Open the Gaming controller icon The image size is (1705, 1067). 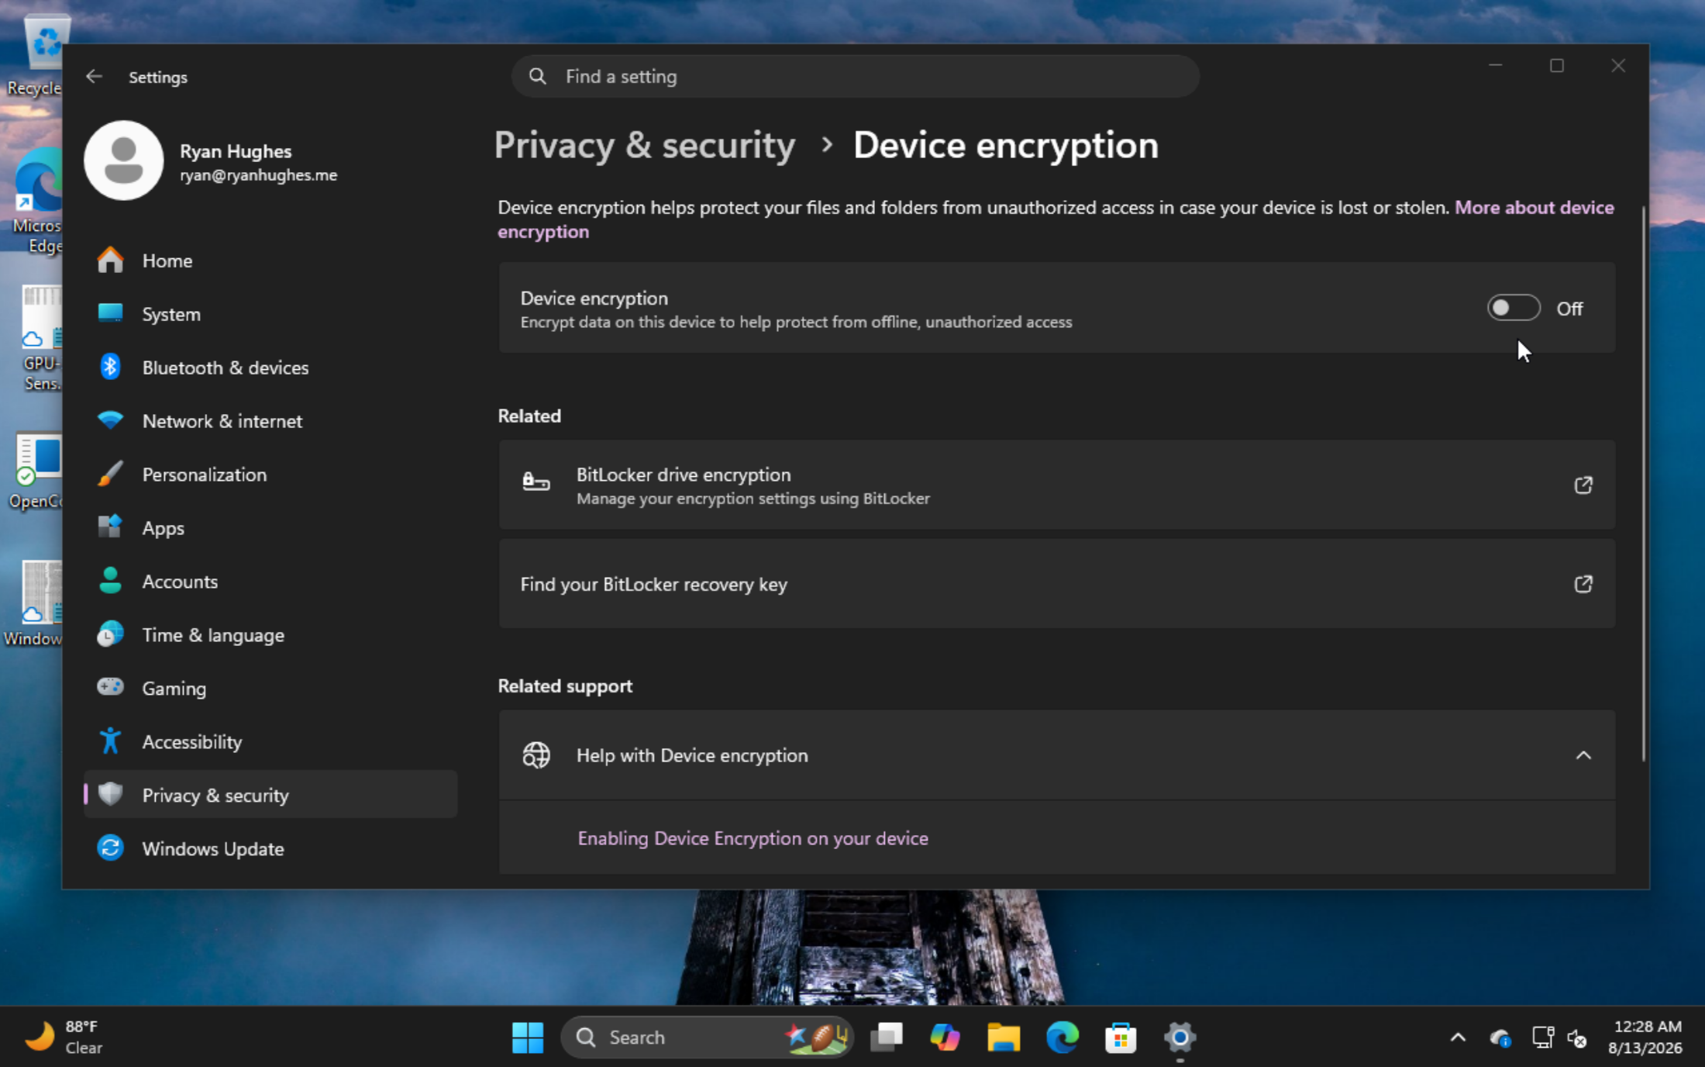pyautogui.click(x=110, y=687)
